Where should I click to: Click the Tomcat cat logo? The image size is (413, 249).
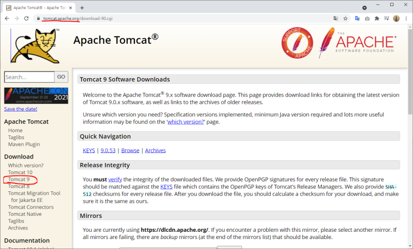35,46
